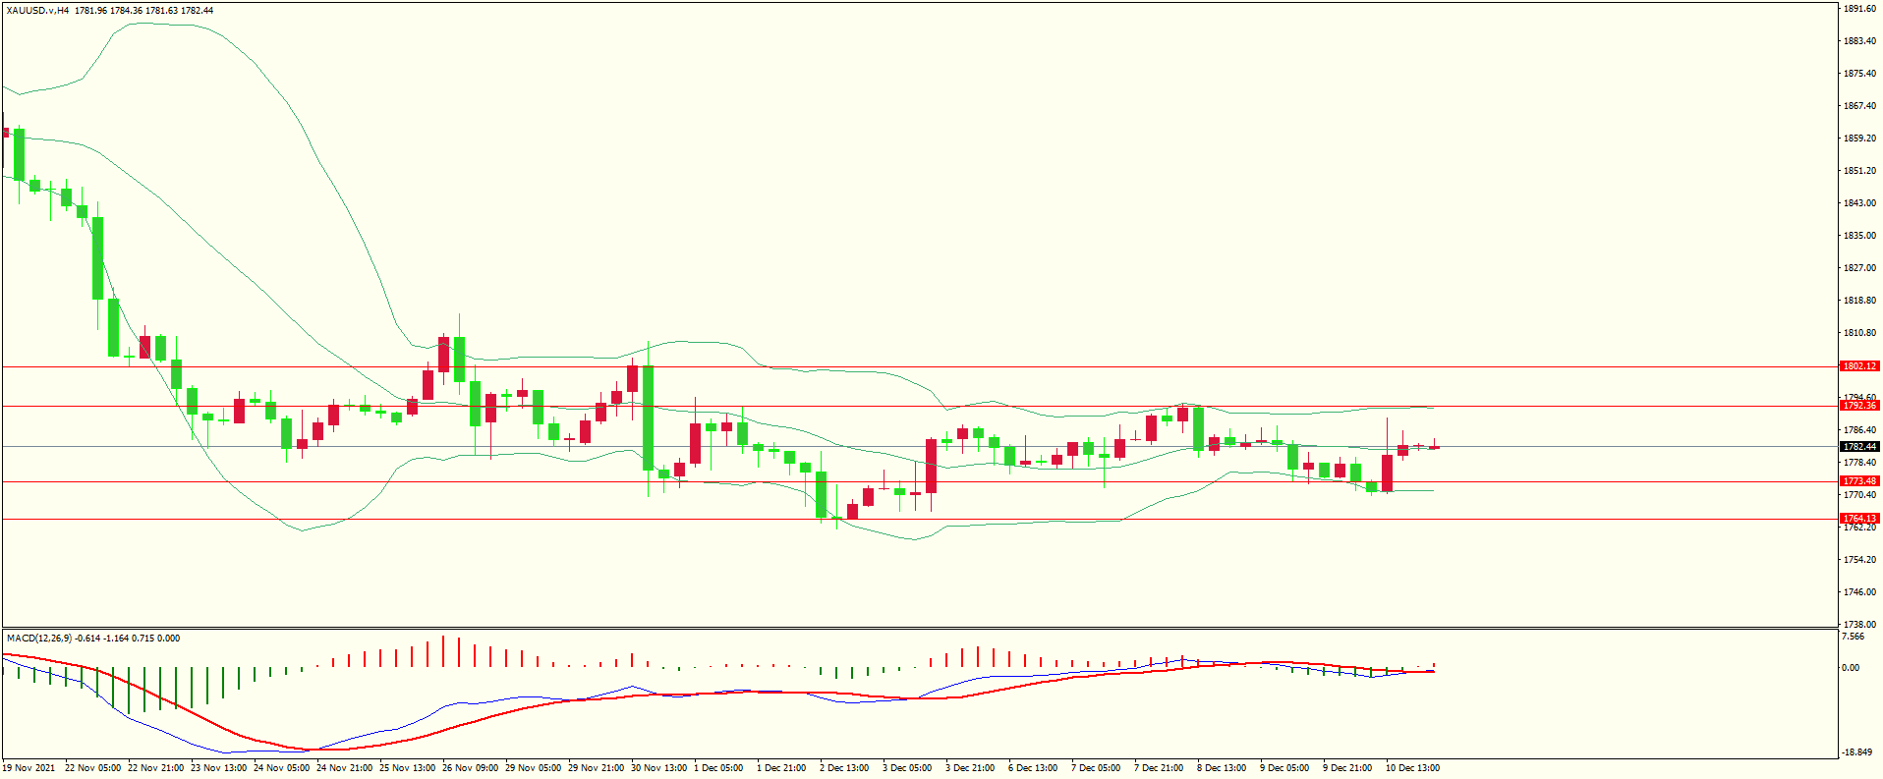Select the tall green candle near 30 Nov 13:00
This screenshot has height=779, width=1883.
(649, 417)
